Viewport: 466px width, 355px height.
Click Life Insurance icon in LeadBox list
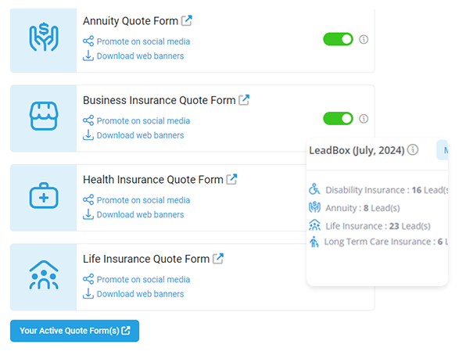coord(314,225)
